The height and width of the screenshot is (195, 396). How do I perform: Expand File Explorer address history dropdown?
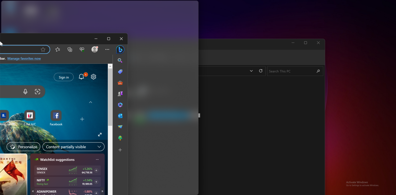point(251,71)
